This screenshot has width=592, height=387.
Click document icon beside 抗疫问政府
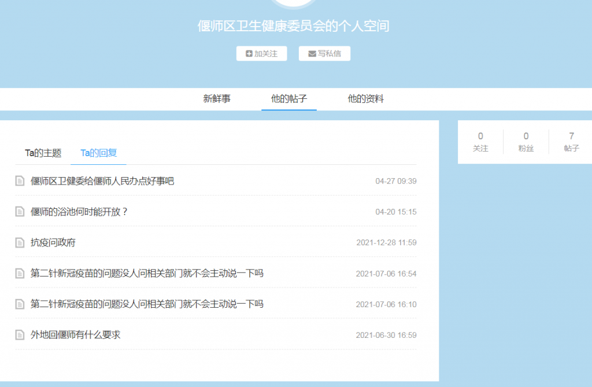coord(20,242)
